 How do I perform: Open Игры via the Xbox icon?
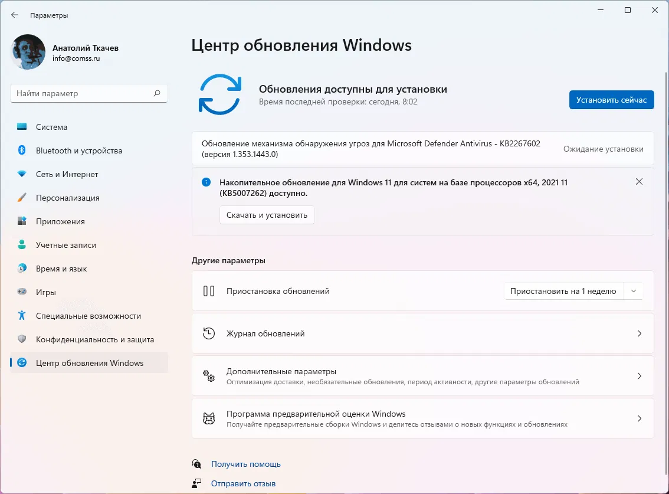coord(21,292)
